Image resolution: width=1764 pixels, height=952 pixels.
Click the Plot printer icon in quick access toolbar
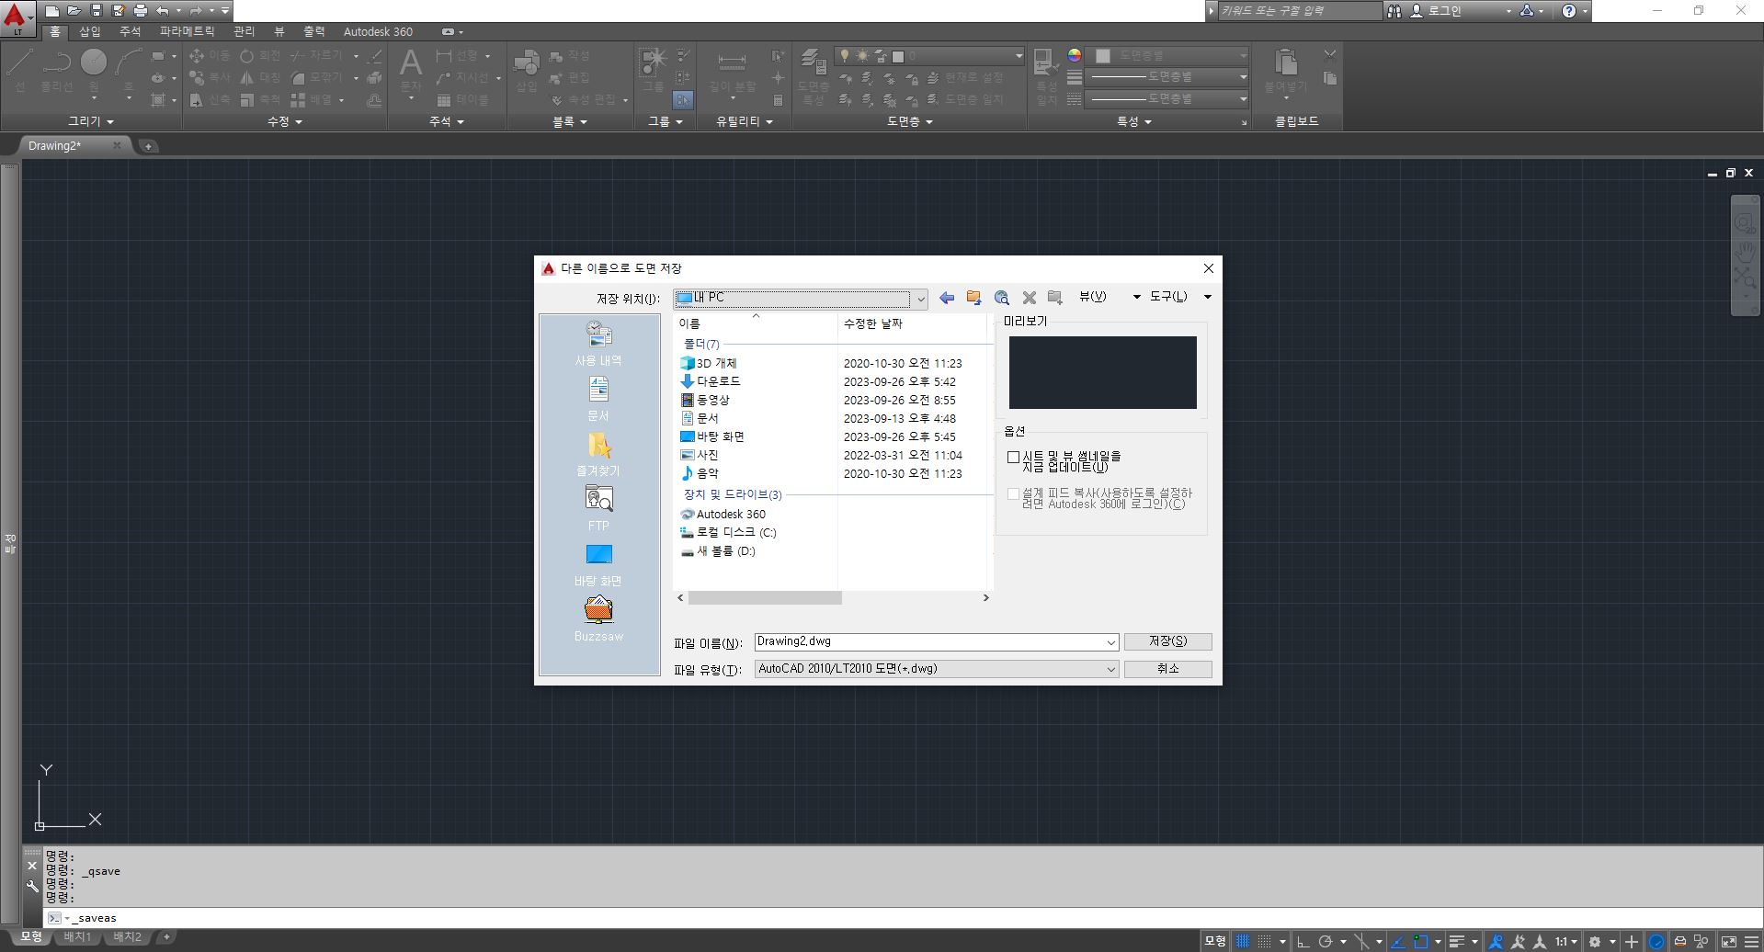pyautogui.click(x=140, y=11)
